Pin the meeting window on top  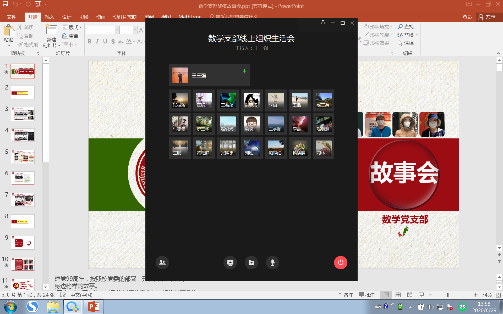tap(323, 23)
